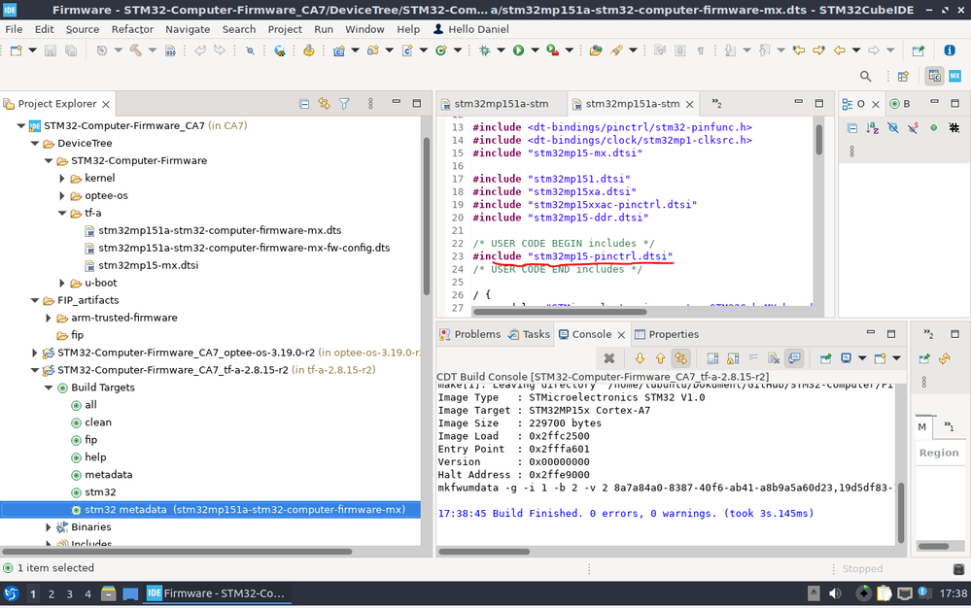The image size is (971, 608).
Task: Collapse the tf-a folder
Action: 62,213
